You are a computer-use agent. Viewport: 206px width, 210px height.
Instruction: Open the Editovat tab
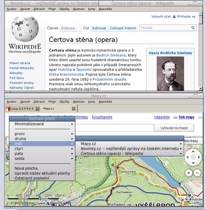point(99,28)
